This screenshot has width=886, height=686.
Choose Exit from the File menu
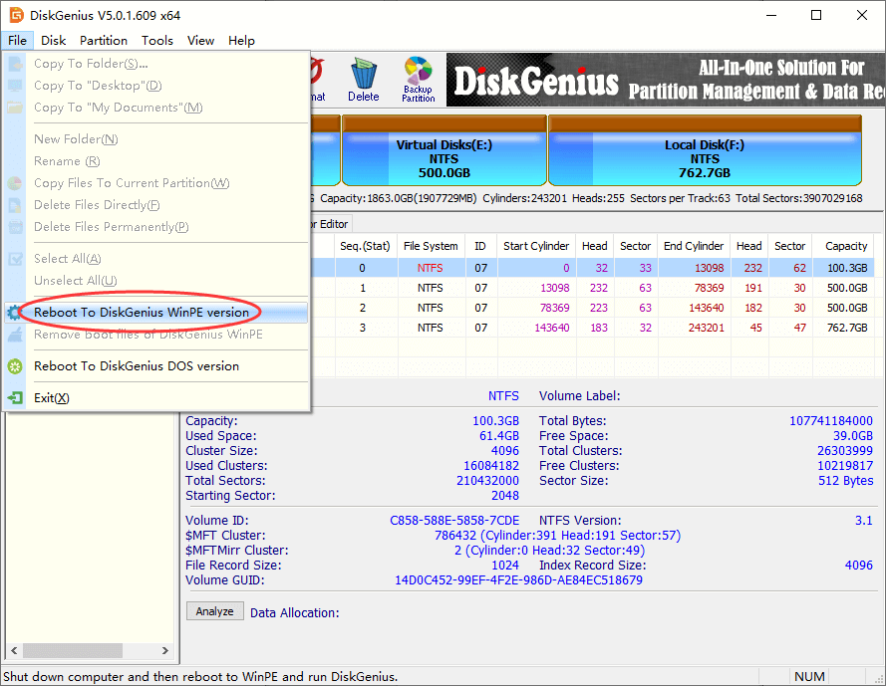tap(52, 398)
